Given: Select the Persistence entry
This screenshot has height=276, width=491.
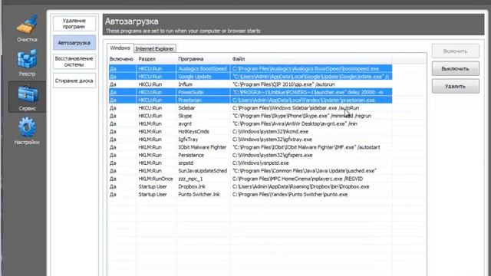Looking at the screenshot, I should click(251, 155).
